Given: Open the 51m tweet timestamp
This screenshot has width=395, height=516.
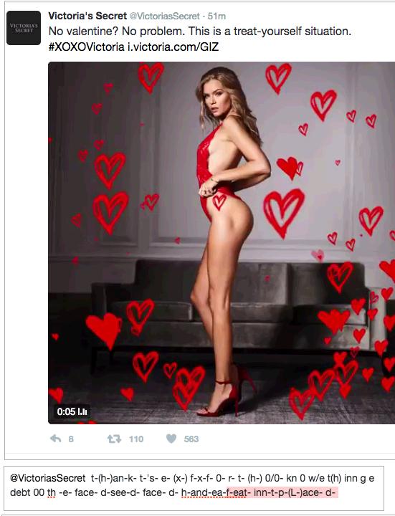Looking at the screenshot, I should [216, 16].
